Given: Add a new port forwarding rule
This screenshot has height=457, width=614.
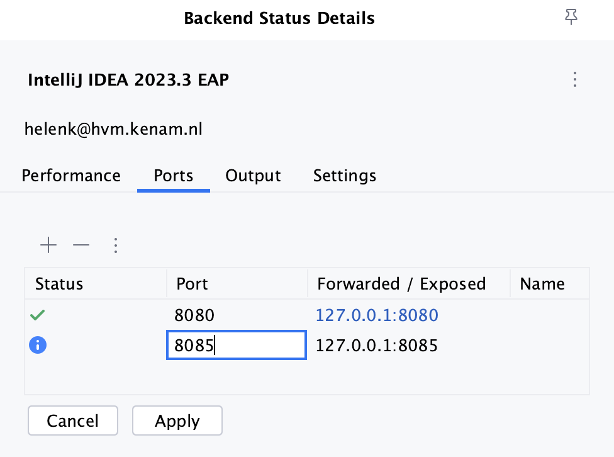Looking at the screenshot, I should [x=48, y=245].
